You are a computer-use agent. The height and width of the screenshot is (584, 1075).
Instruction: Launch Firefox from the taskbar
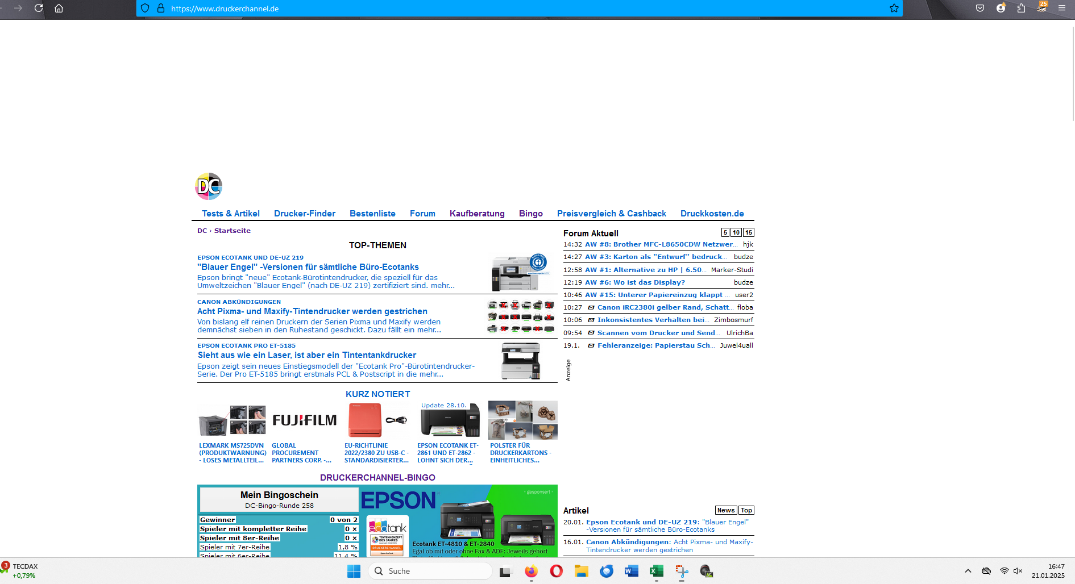531,571
